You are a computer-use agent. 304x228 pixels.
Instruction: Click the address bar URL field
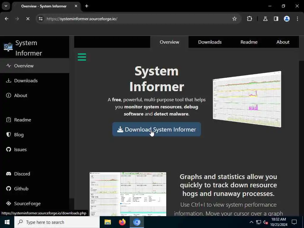(x=138, y=19)
